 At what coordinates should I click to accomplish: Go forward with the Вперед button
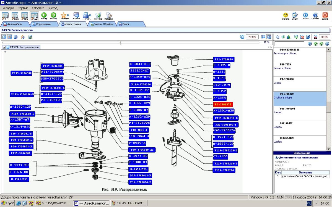(x=53, y=16)
